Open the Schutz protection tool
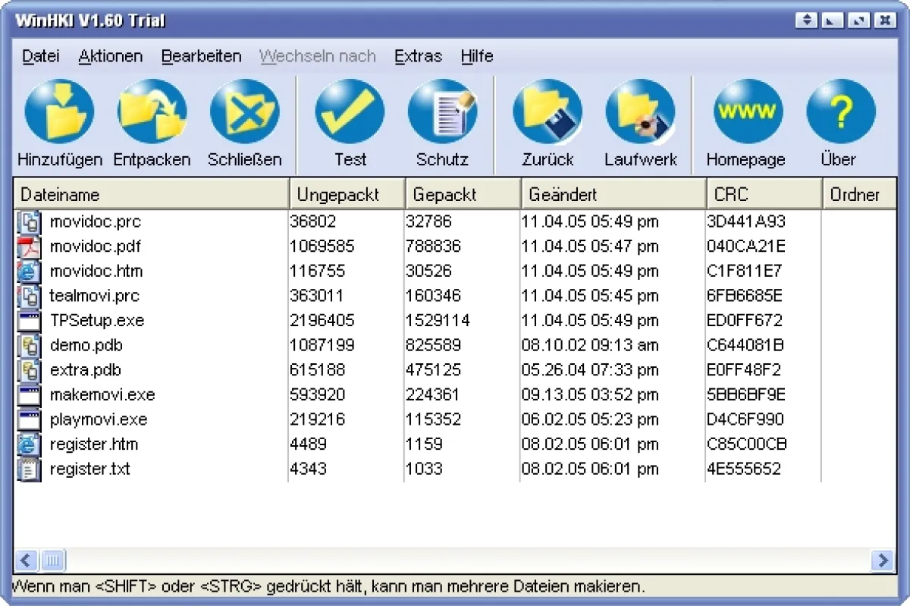Viewport: 910px width, 606px height. pos(442,114)
